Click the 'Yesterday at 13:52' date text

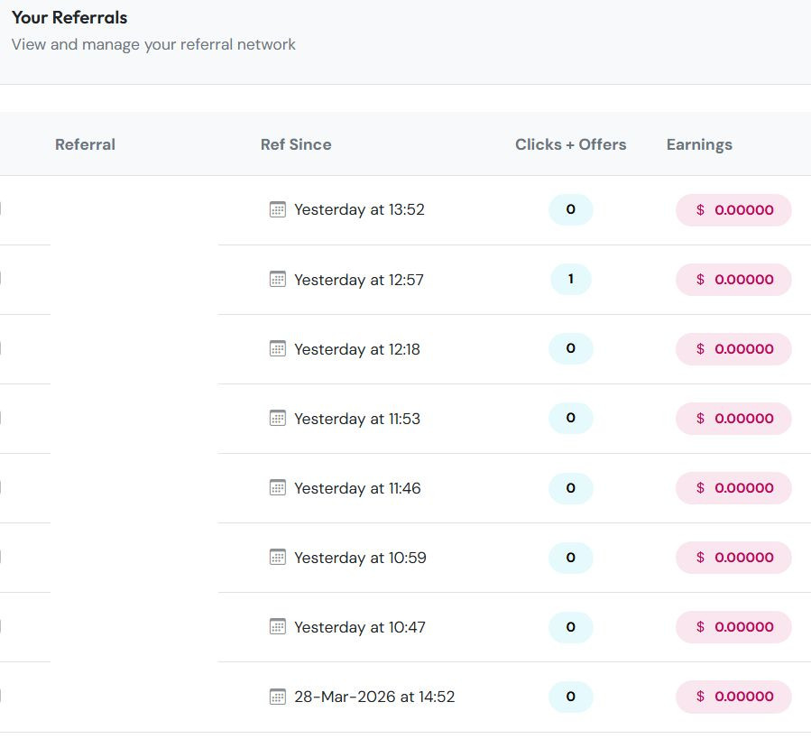point(359,209)
